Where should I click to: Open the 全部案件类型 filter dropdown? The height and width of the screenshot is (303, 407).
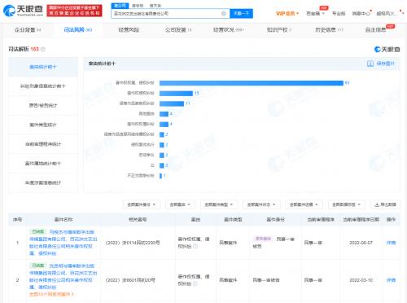(x=219, y=204)
